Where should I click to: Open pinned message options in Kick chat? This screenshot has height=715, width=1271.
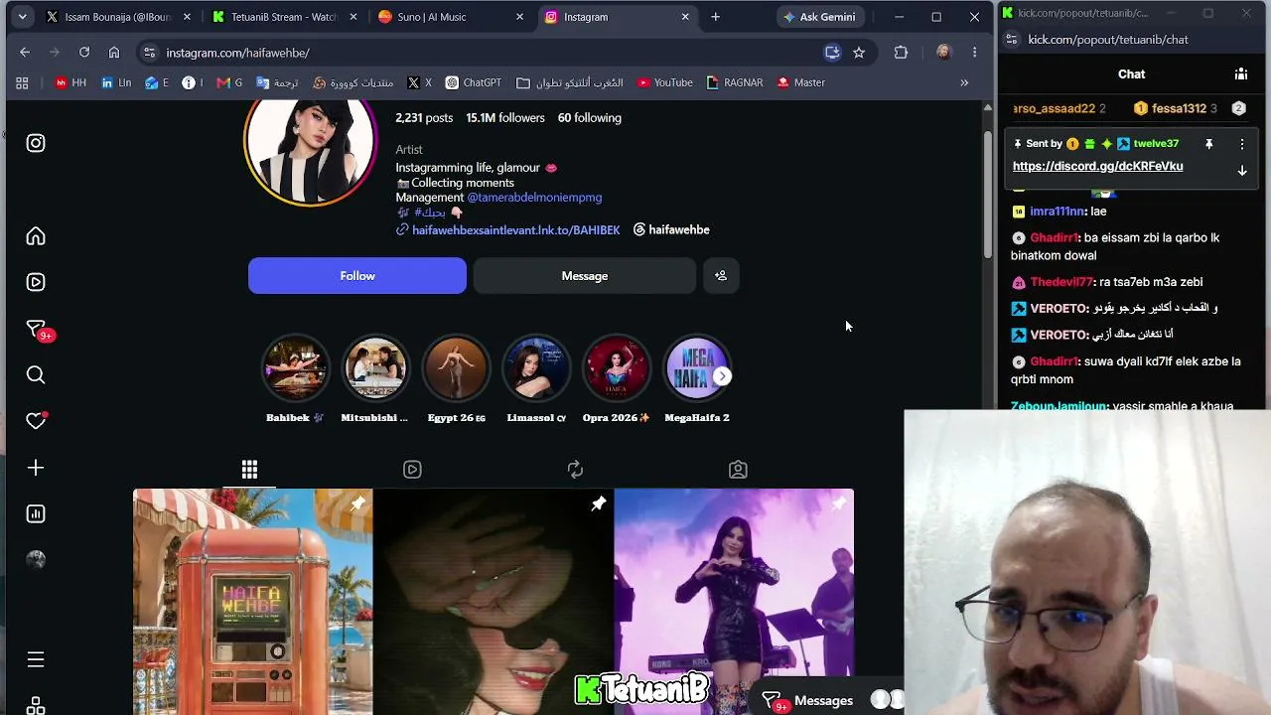tap(1241, 144)
